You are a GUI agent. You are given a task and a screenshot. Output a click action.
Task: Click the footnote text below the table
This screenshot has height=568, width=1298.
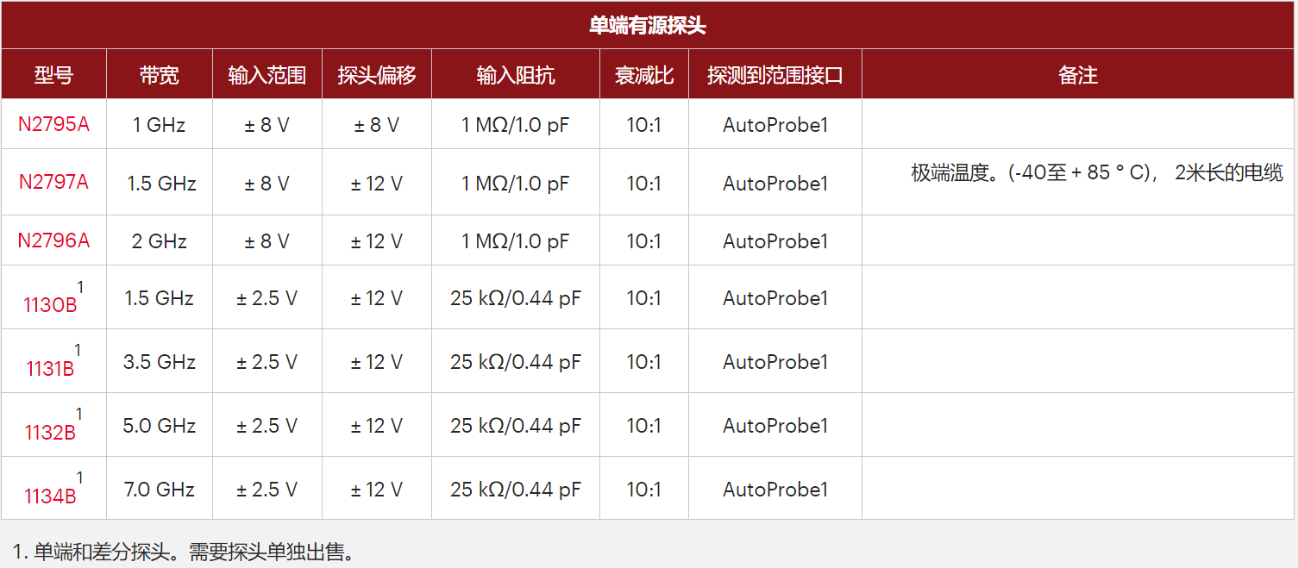(184, 552)
